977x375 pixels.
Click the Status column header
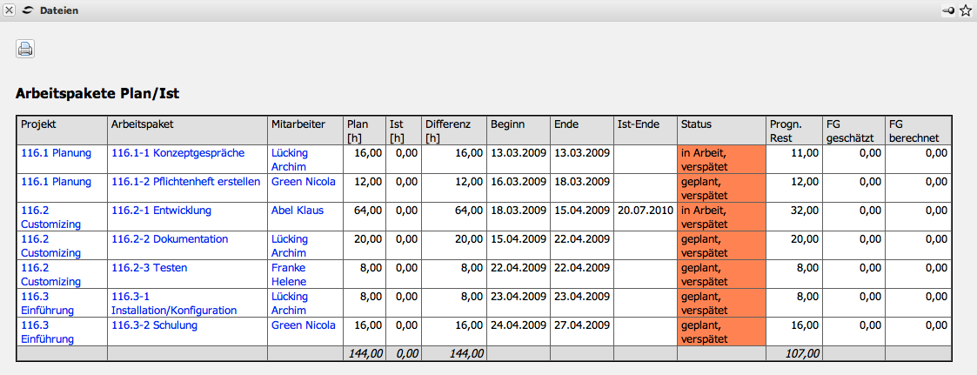pos(697,124)
